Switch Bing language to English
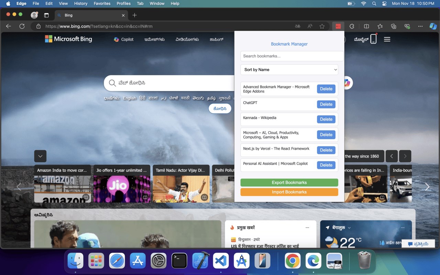The image size is (440, 275). pyautogui.click(x=130, y=98)
